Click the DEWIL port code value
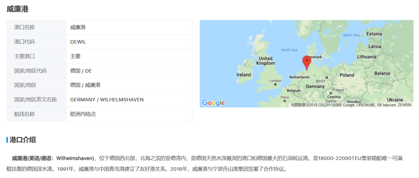This screenshot has width=419, height=178. tap(78, 42)
